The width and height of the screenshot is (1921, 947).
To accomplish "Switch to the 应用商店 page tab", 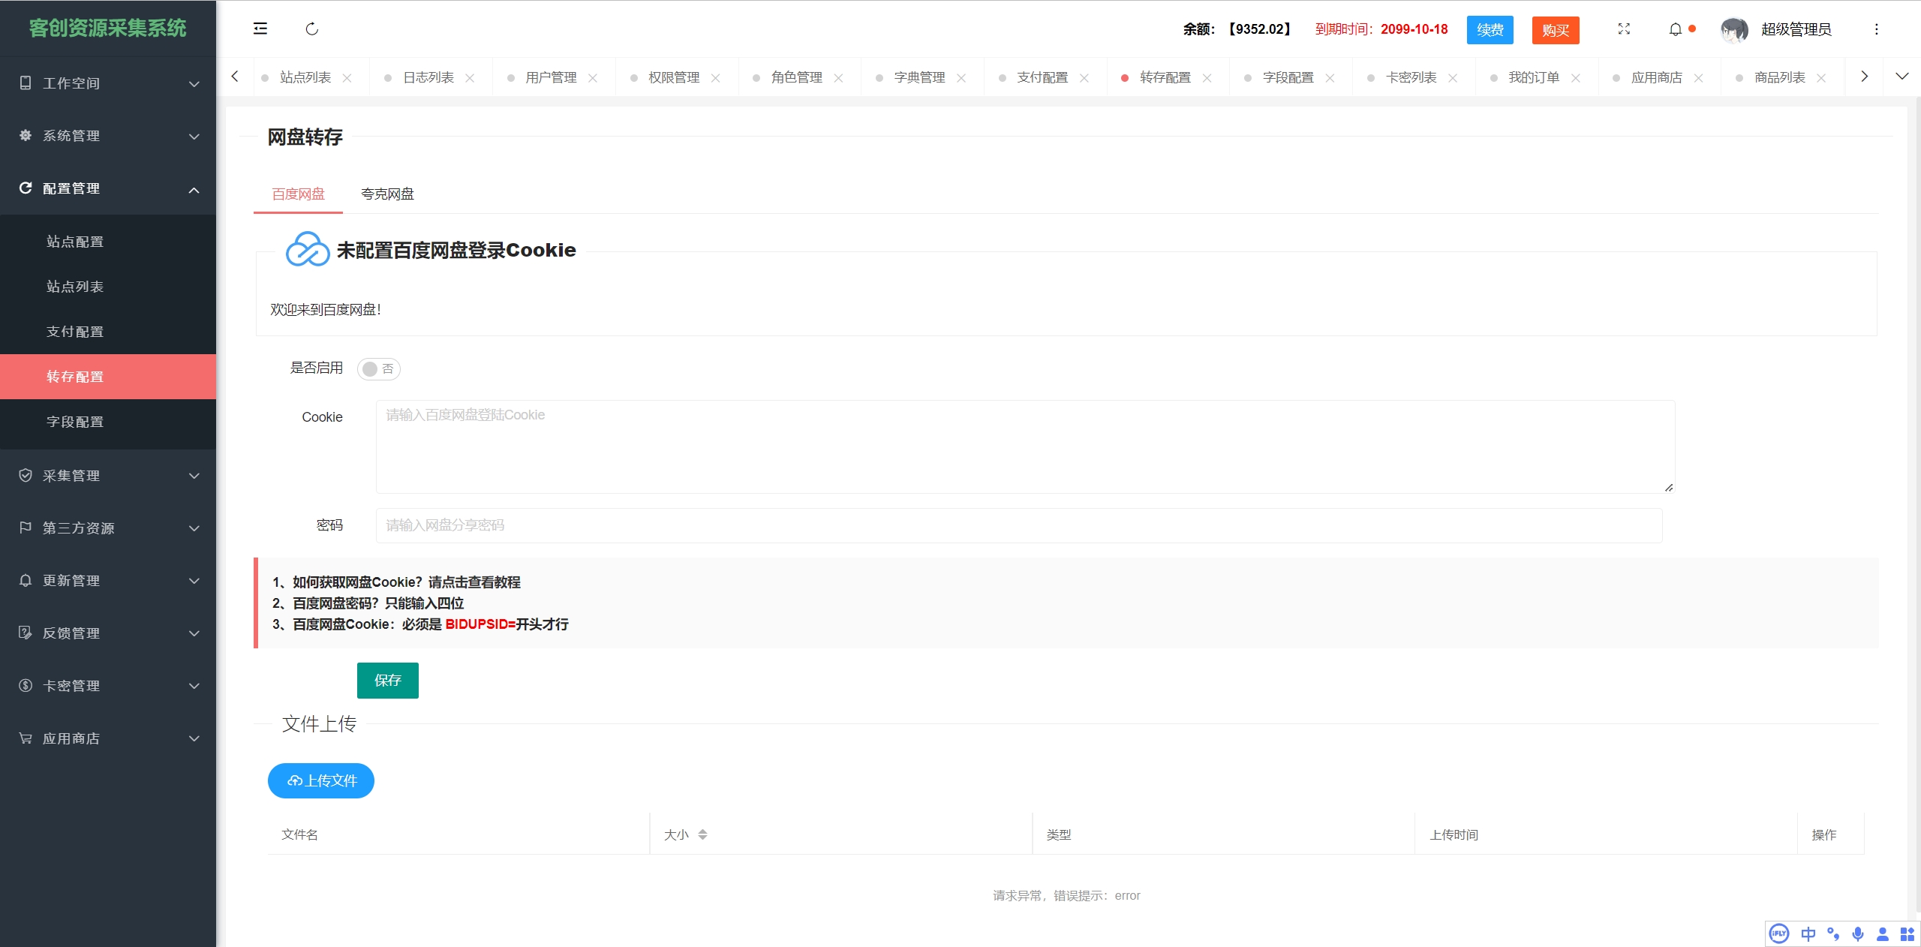I will 1657,77.
